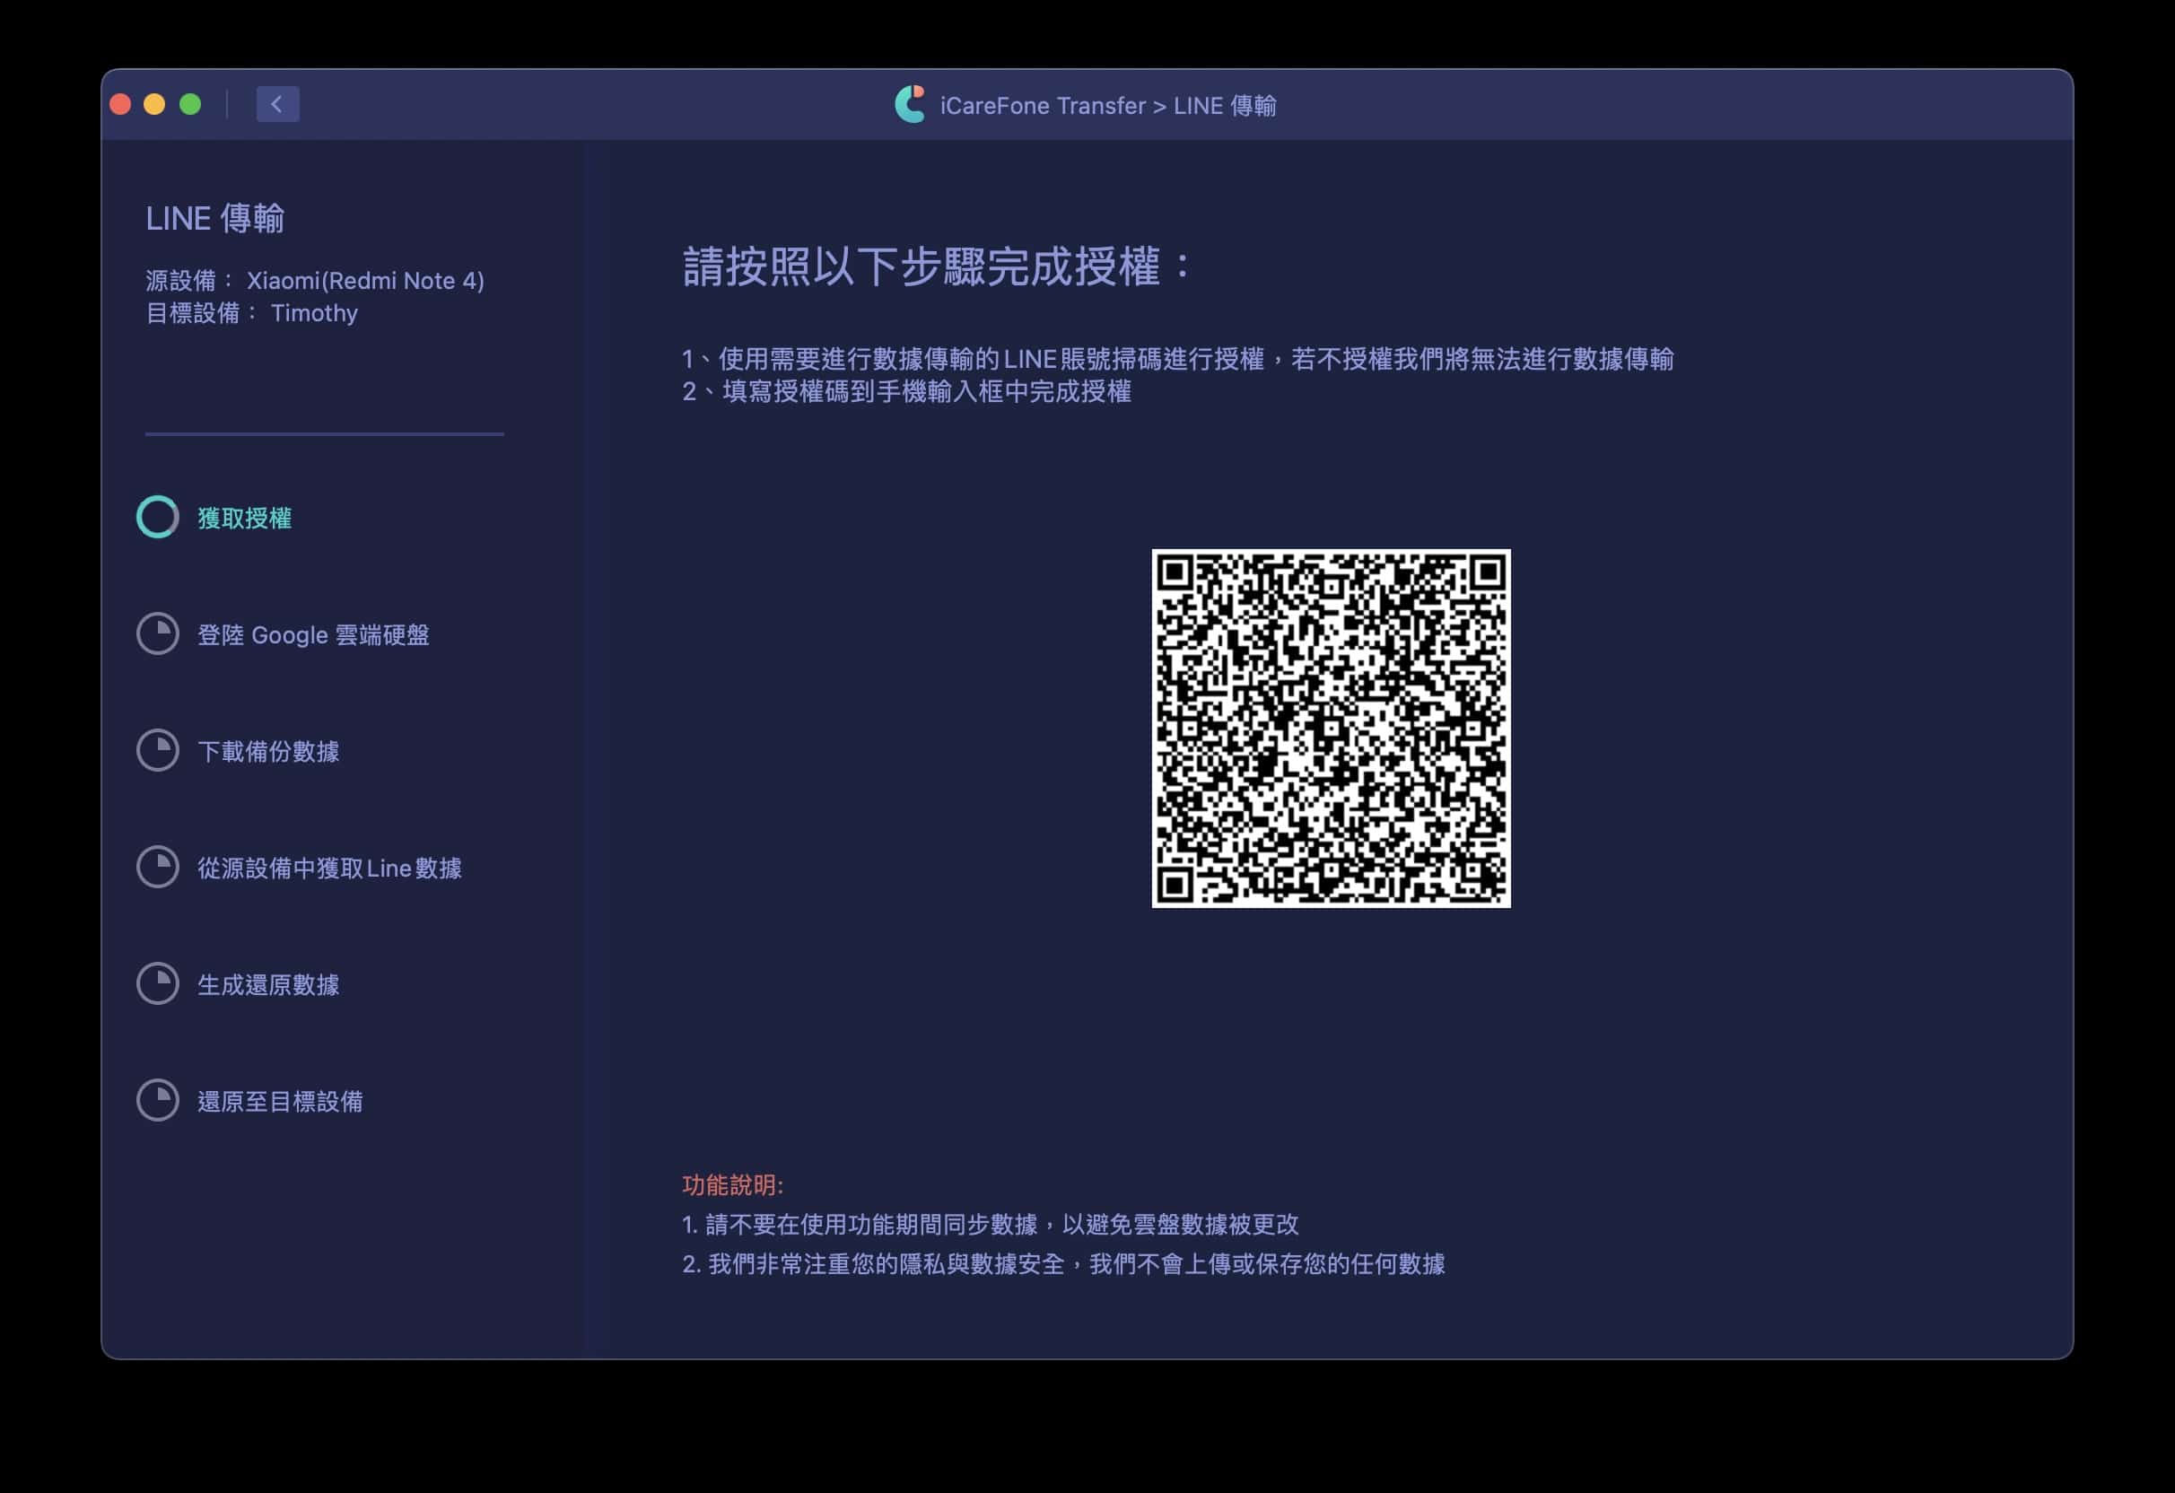Click the 獲取授權 progress spinner icon
The image size is (2175, 1493).
157,517
